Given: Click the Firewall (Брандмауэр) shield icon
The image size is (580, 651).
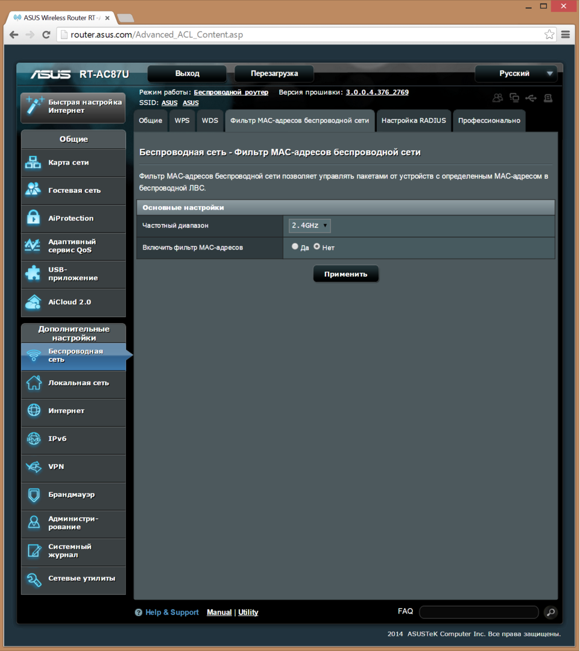Looking at the screenshot, I should (x=33, y=495).
